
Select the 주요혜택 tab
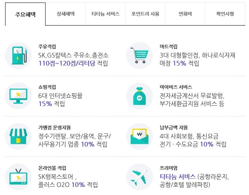[x=25, y=14]
